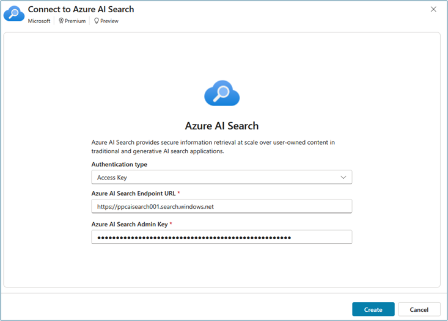
Task: Focus the Azure AI Search Admin Key field
Action: [222, 237]
